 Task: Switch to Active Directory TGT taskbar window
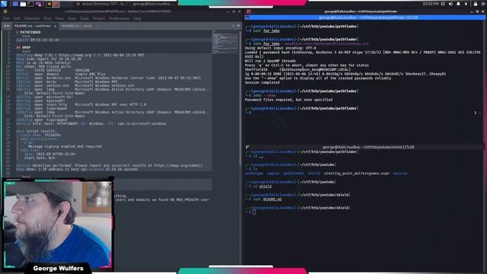click(102, 4)
